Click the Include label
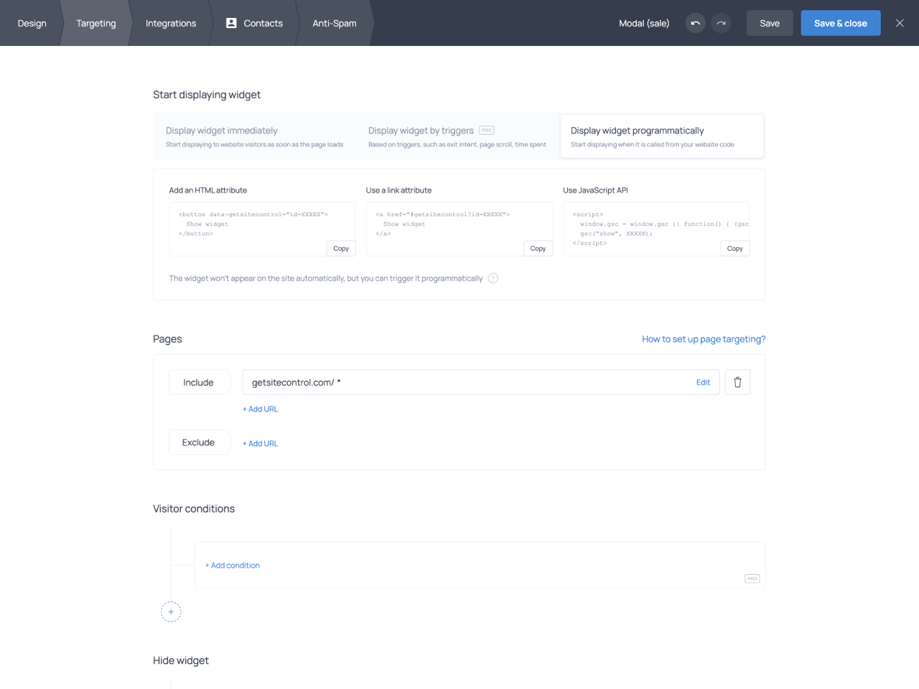919x689 pixels. [200, 383]
